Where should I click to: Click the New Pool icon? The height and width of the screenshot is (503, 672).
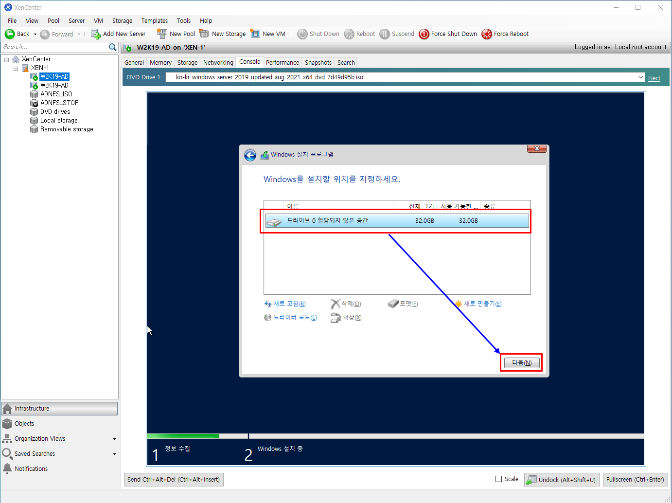pyautogui.click(x=162, y=34)
